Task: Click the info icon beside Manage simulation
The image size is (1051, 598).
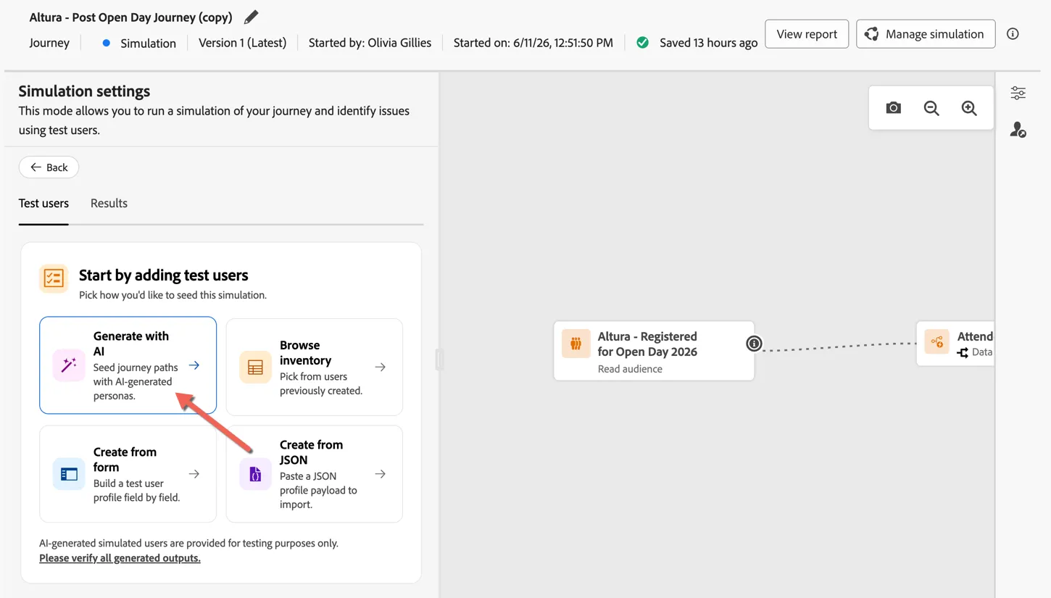Action: pyautogui.click(x=1013, y=34)
